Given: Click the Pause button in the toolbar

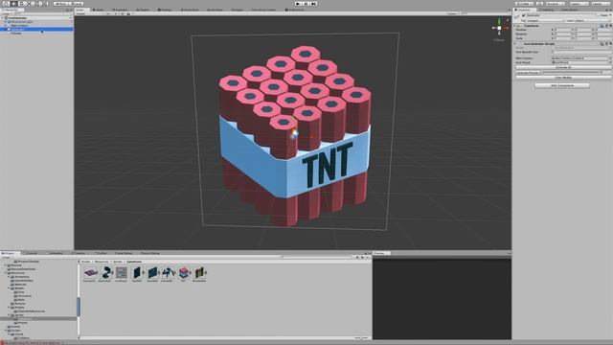Looking at the screenshot, I should click(x=306, y=4).
